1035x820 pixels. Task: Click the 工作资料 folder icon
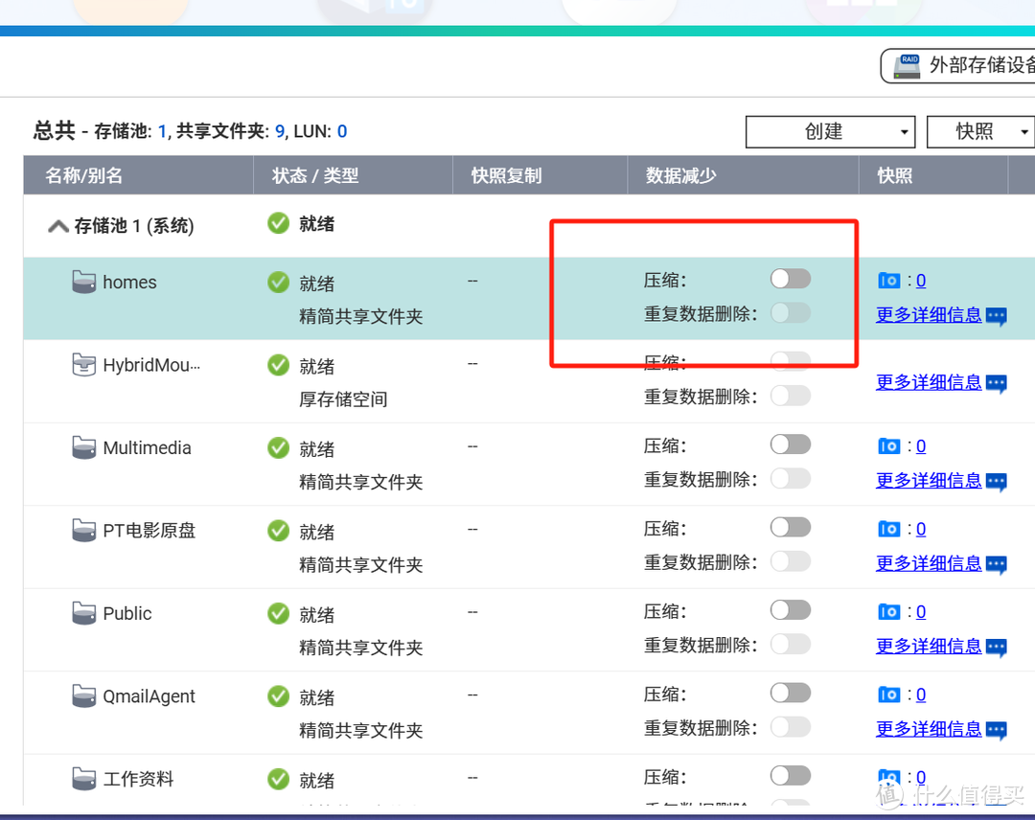point(83,779)
